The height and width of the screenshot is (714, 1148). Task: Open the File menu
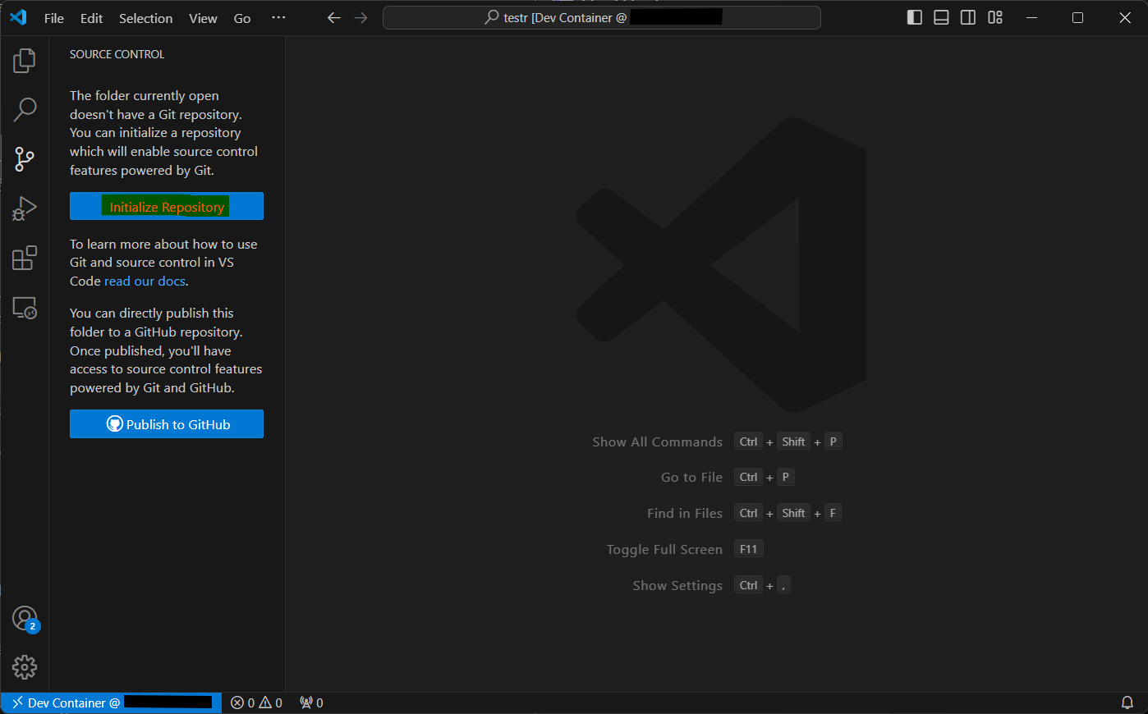[x=54, y=18]
